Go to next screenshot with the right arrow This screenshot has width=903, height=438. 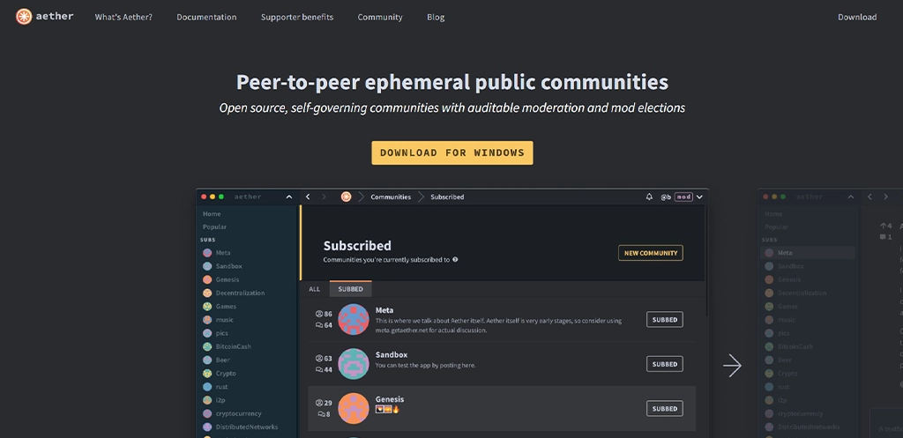(x=732, y=365)
